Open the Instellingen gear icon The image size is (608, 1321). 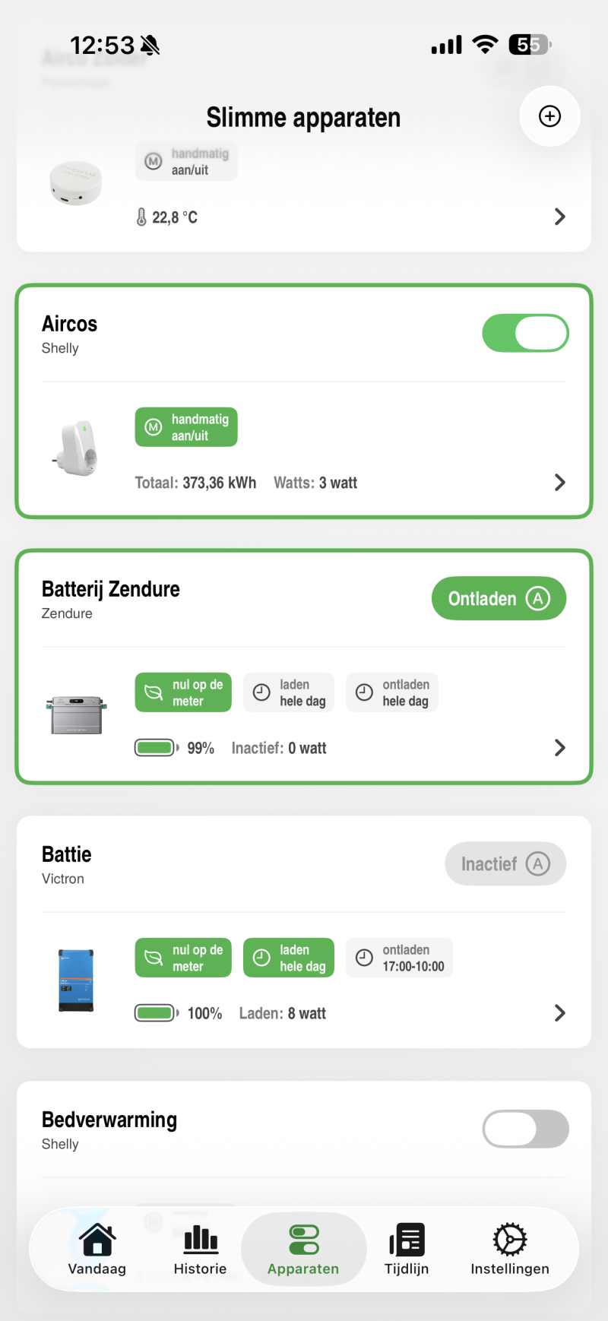point(509,1240)
